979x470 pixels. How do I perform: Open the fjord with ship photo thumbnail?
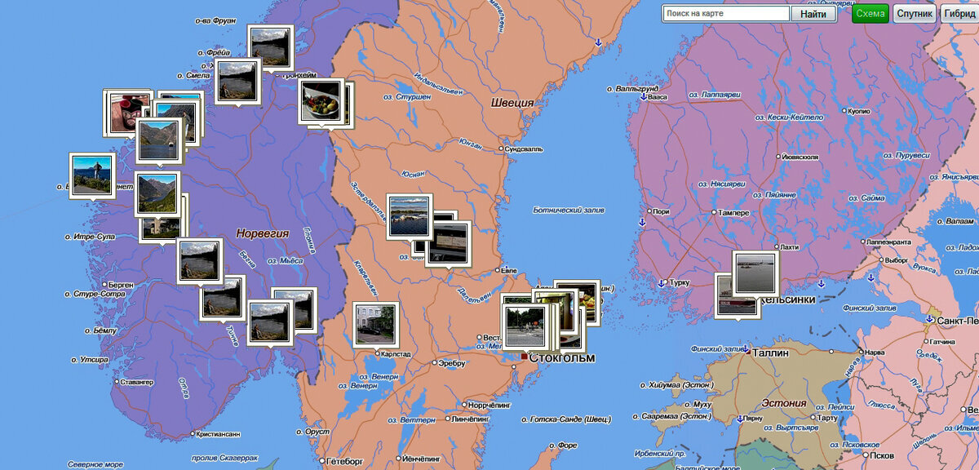(158, 140)
